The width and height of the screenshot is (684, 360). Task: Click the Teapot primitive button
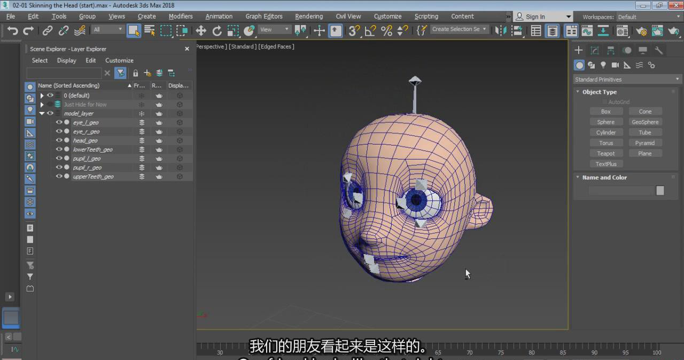point(606,154)
